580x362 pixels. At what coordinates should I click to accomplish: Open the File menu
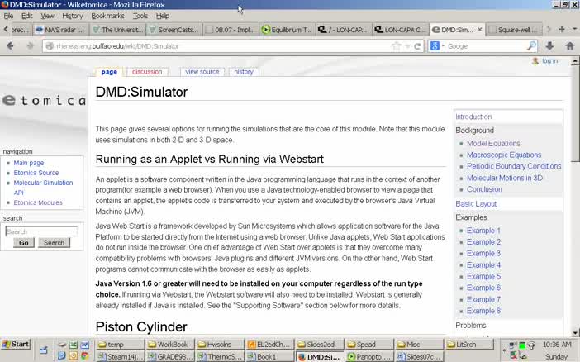8,16
